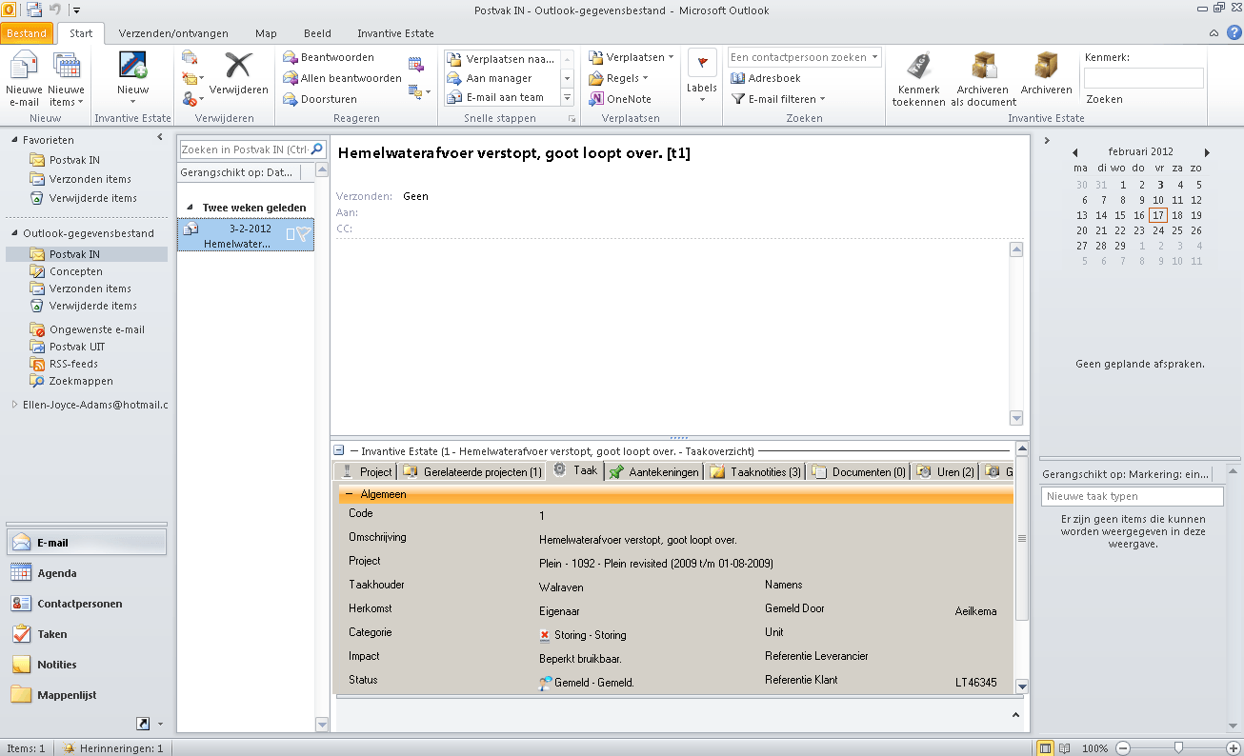Click the Kenmerk input field
Image resolution: width=1244 pixels, height=756 pixels.
click(x=1143, y=78)
